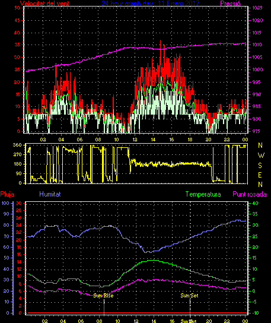Screen dimensions: 271x323
Task: Click green temperature axis value -10
Action: coord(255,313)
